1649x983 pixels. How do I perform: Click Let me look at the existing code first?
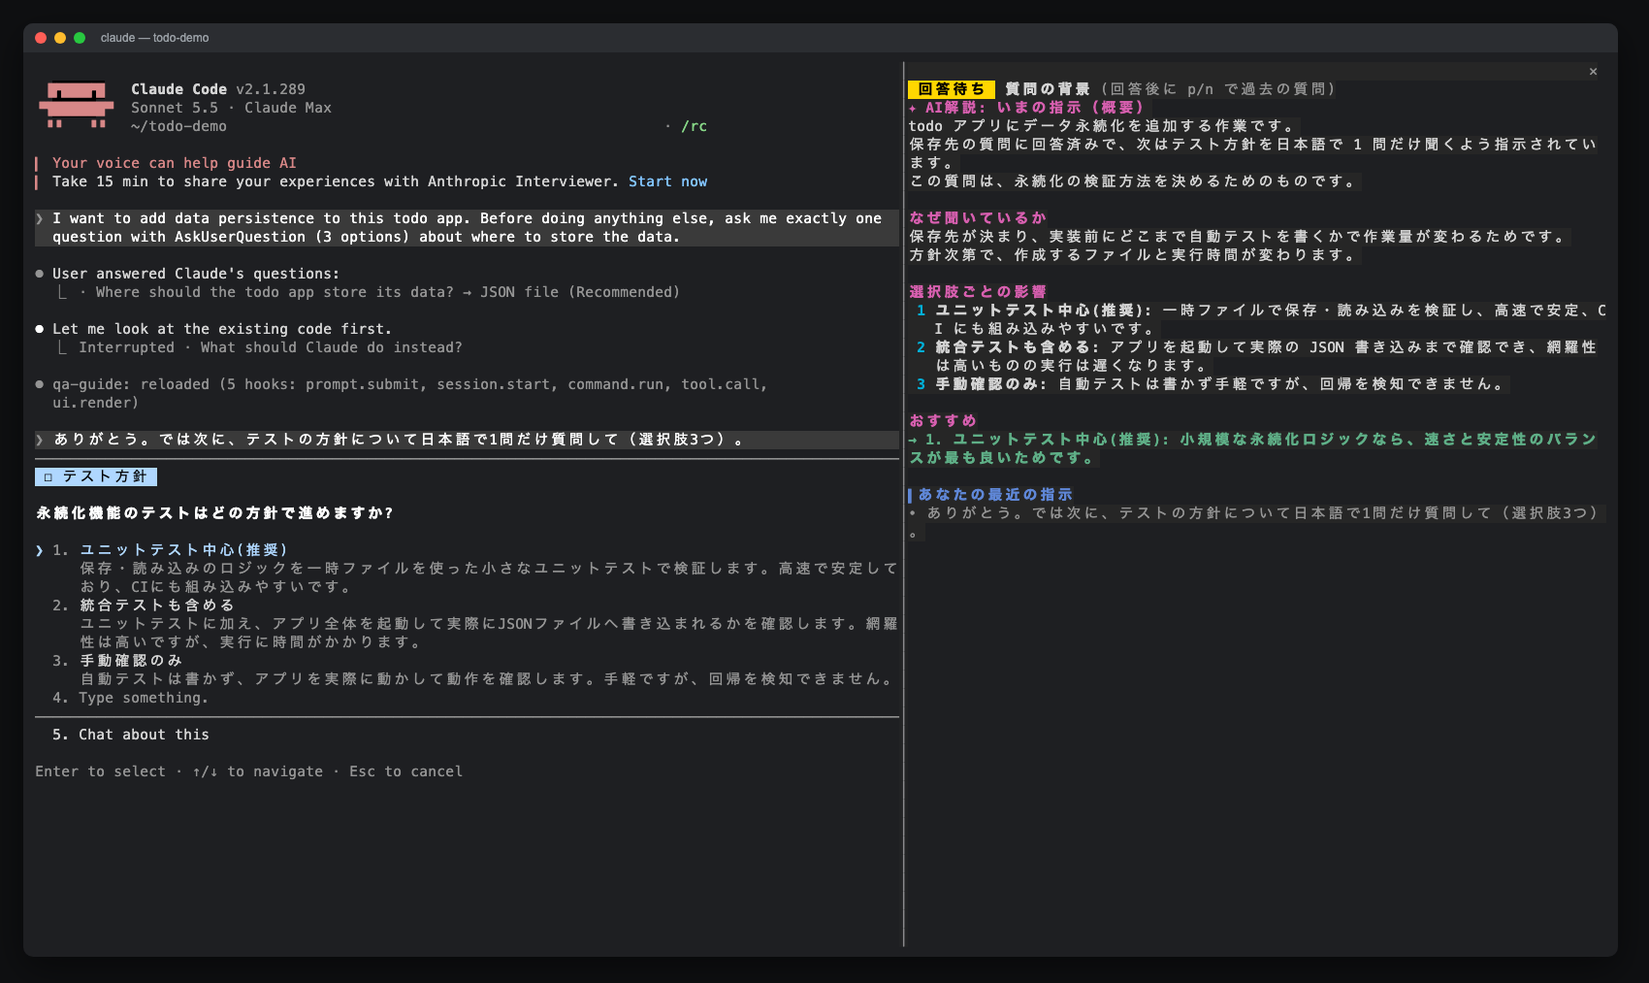coord(222,329)
